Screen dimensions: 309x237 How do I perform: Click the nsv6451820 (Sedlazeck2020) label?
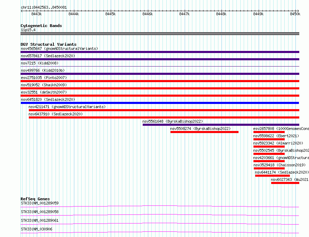48,99
